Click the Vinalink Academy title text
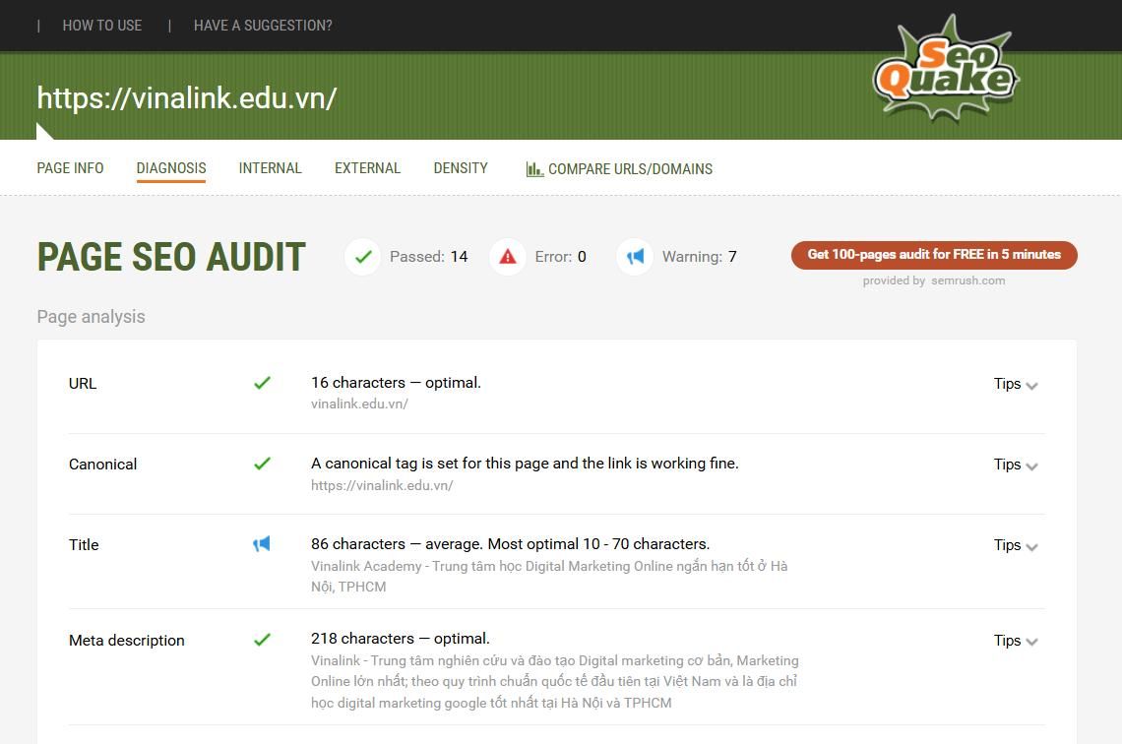The width and height of the screenshot is (1122, 744). pyautogui.click(x=549, y=577)
